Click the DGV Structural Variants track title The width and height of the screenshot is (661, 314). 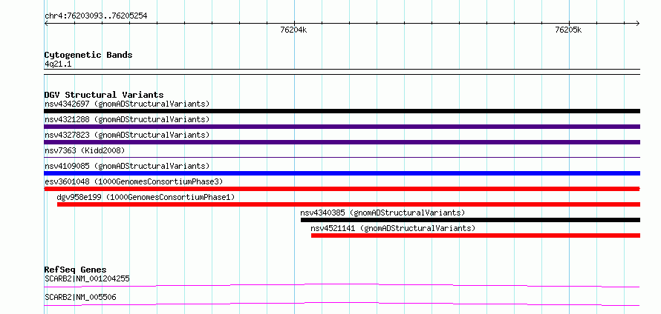pyautogui.click(x=104, y=95)
